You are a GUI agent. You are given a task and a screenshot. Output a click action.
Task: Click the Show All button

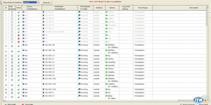click(x=46, y=3)
